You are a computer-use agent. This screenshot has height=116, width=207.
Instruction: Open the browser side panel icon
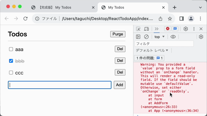click(182, 19)
